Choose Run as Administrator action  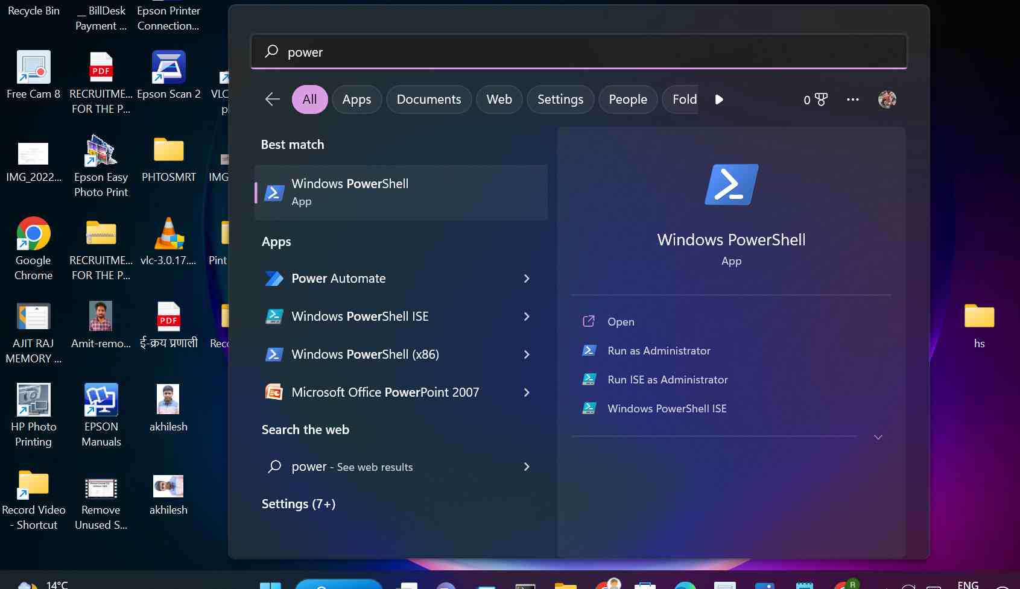coord(659,351)
